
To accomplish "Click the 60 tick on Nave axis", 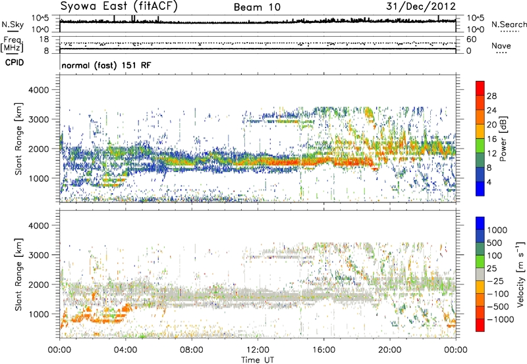I will [471, 39].
